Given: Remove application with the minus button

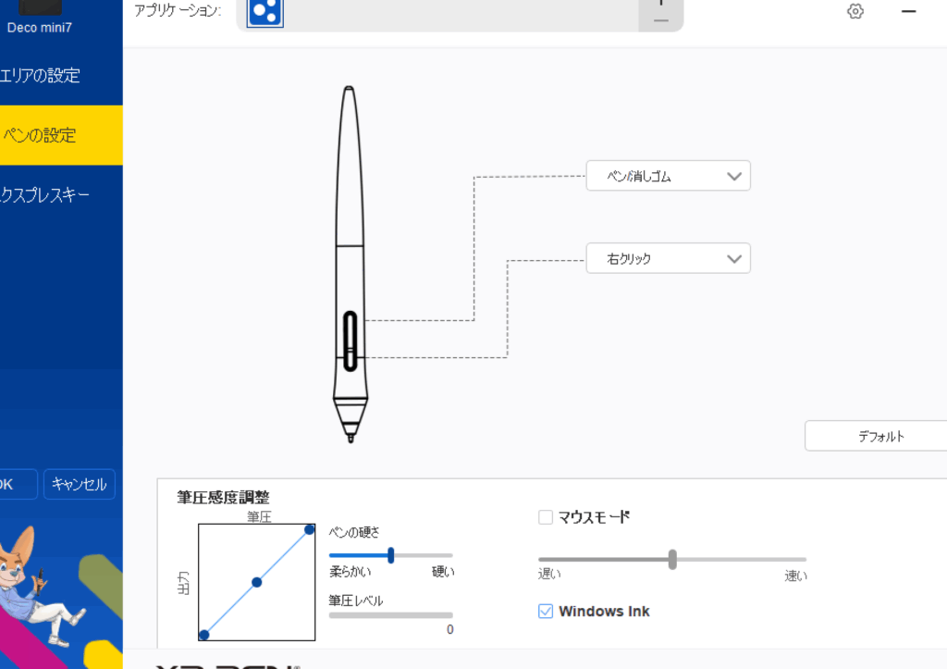Looking at the screenshot, I should click(x=660, y=19).
